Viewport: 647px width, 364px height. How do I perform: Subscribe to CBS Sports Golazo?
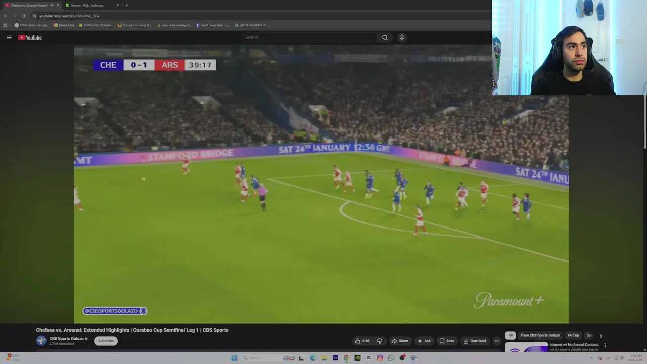pyautogui.click(x=106, y=341)
